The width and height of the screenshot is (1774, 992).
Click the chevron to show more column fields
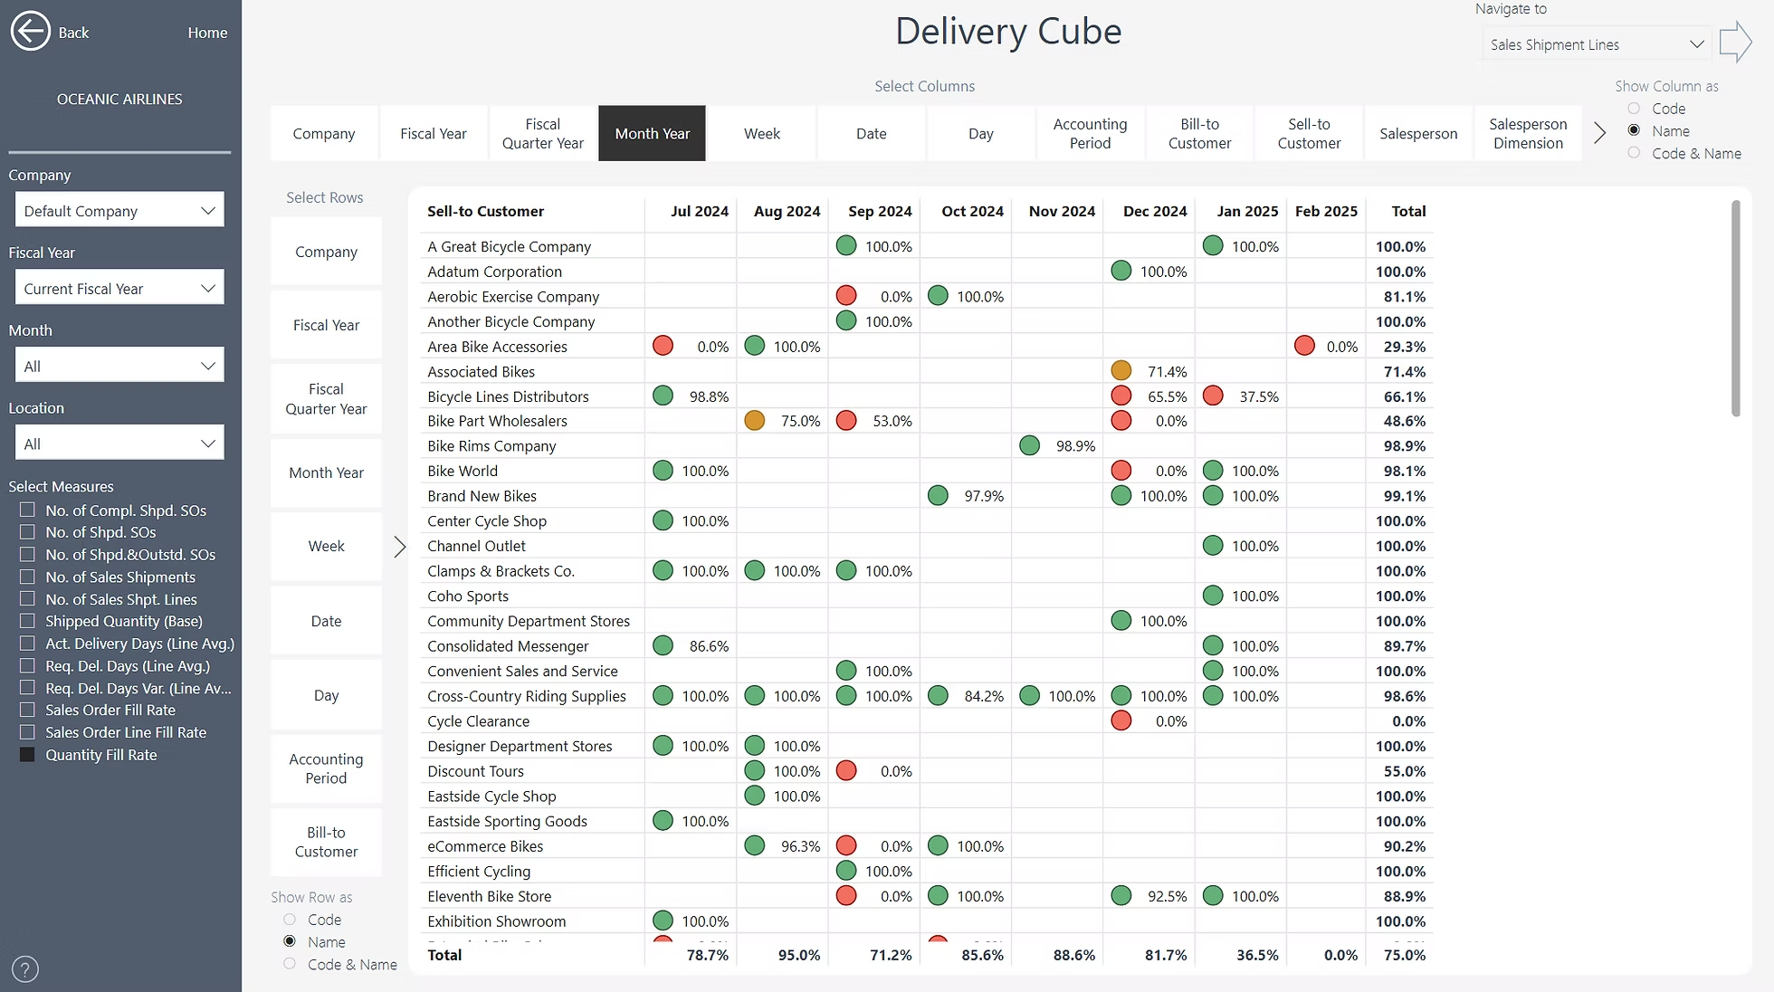[x=1598, y=132]
